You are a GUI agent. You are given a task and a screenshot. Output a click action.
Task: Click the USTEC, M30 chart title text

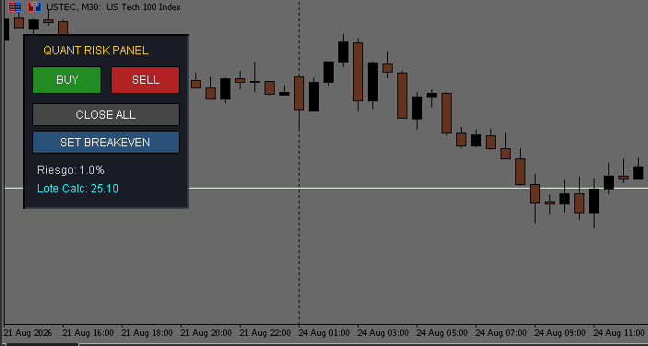coord(113,7)
